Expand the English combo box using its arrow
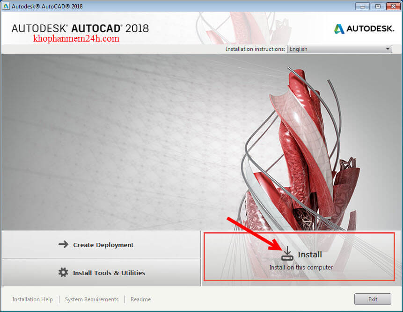The image size is (403, 312). [x=388, y=49]
